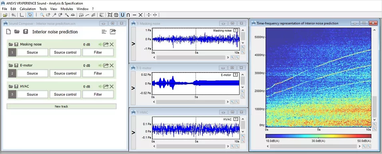382x154 pixels.
Task: Open file for the HVAC track
Action: 11,86
